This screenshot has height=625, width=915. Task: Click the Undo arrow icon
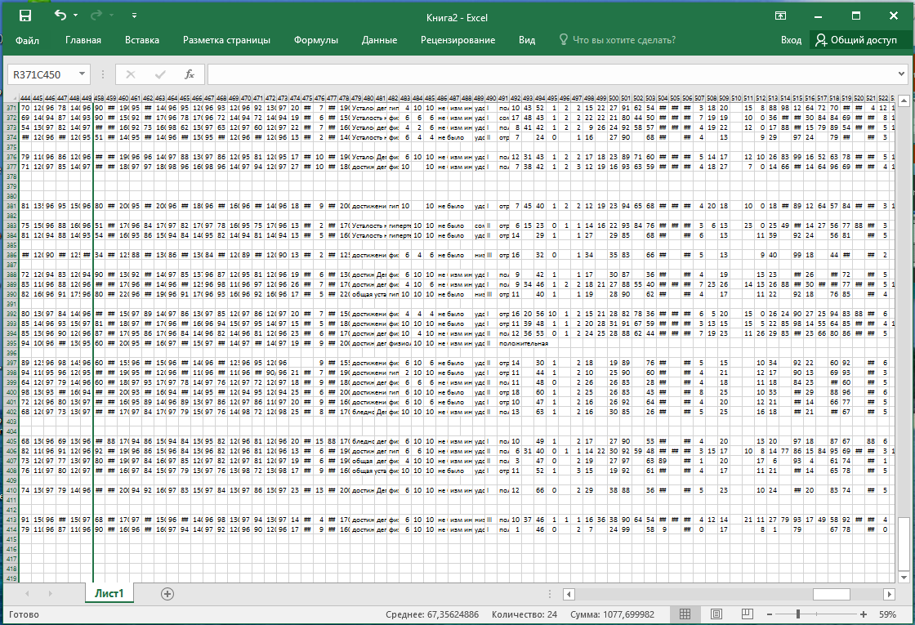[x=60, y=16]
